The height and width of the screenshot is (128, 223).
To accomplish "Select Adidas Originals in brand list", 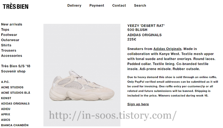I will (15, 104).
